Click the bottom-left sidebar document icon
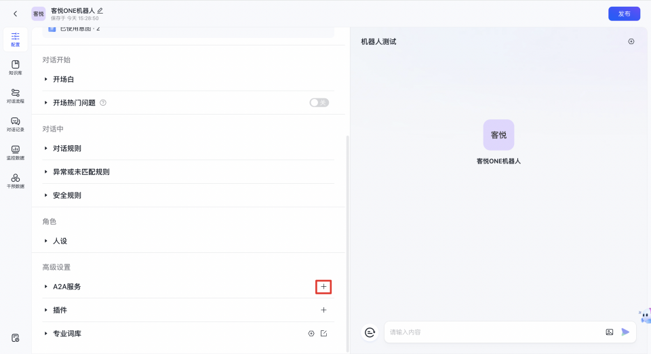Screen dimensions: 651x354 [x=16, y=338]
